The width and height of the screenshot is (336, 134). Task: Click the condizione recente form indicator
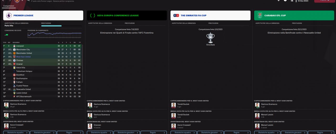point(6,35)
